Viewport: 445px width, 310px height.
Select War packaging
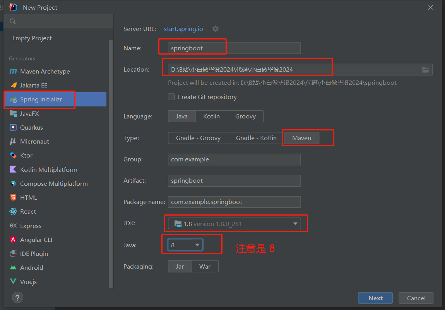click(x=205, y=266)
